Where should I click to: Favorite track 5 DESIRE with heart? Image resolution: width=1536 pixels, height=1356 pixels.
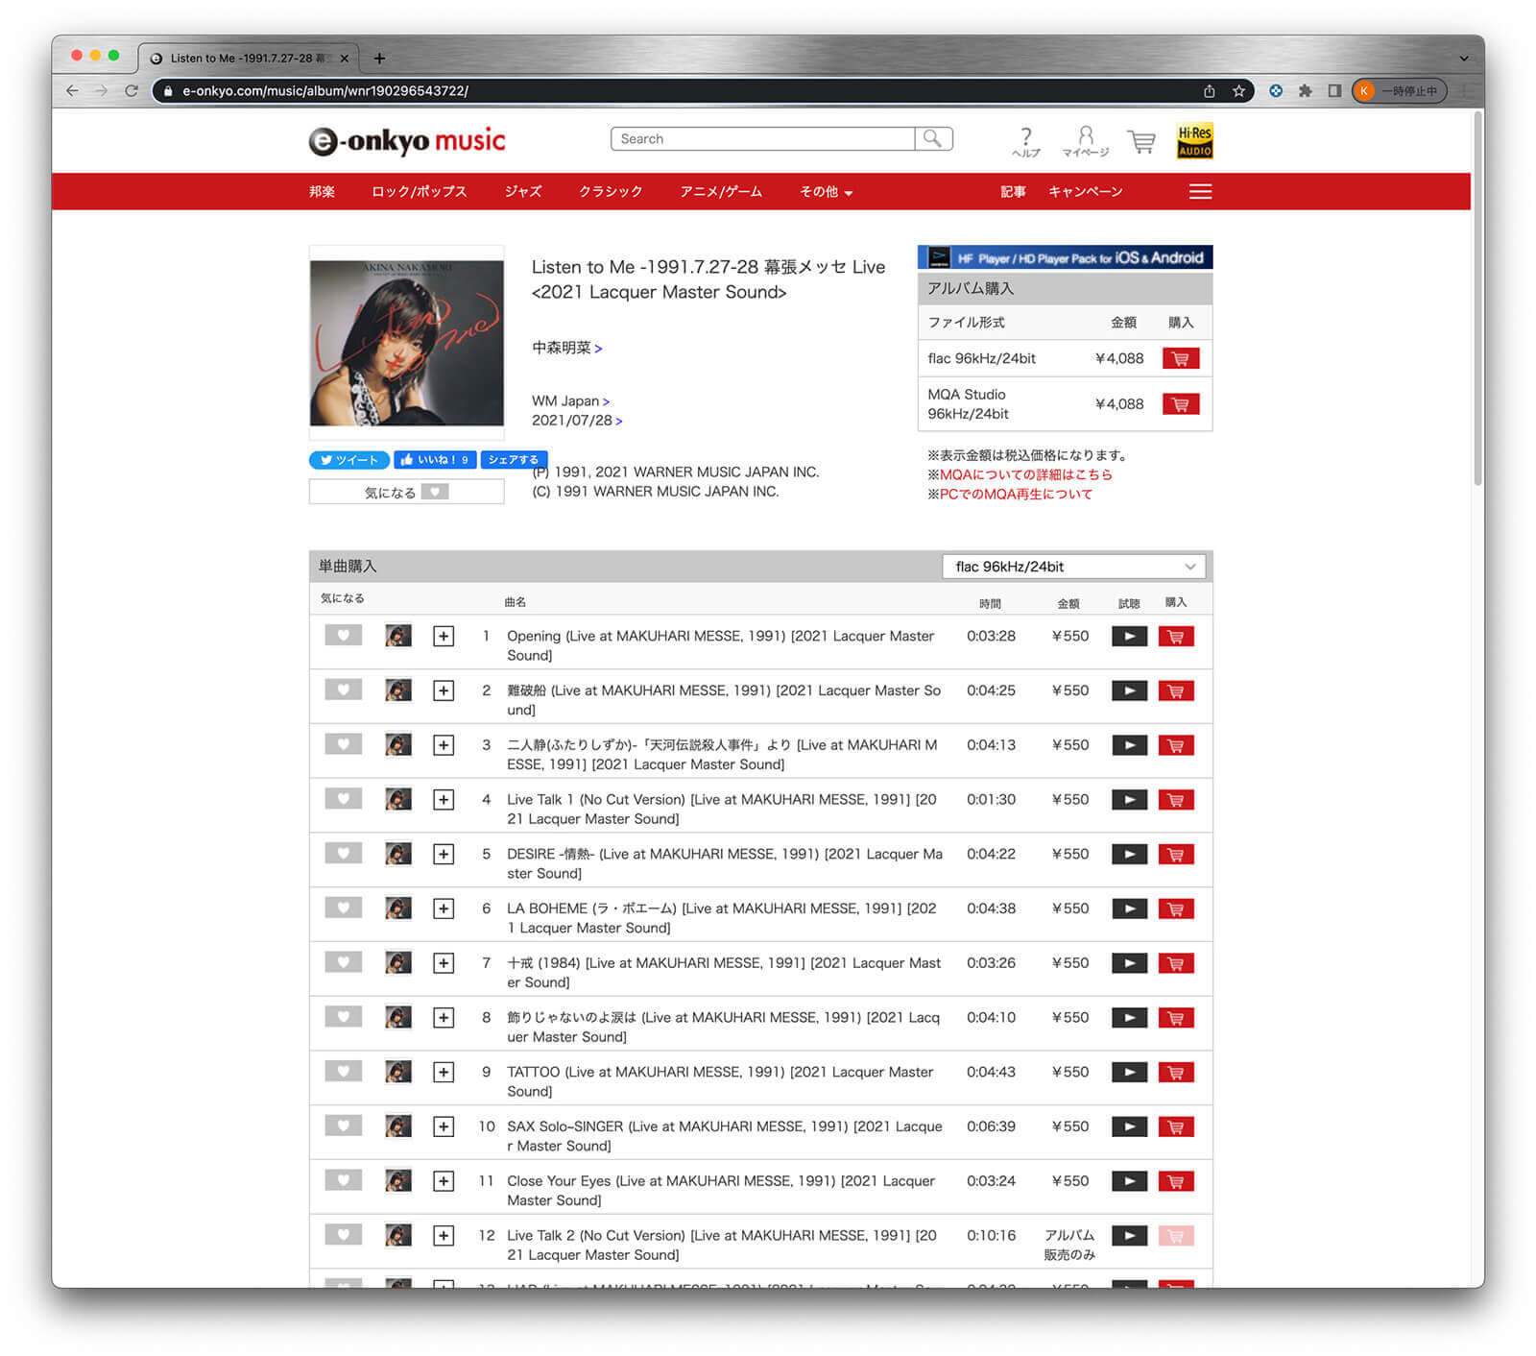coord(343,853)
